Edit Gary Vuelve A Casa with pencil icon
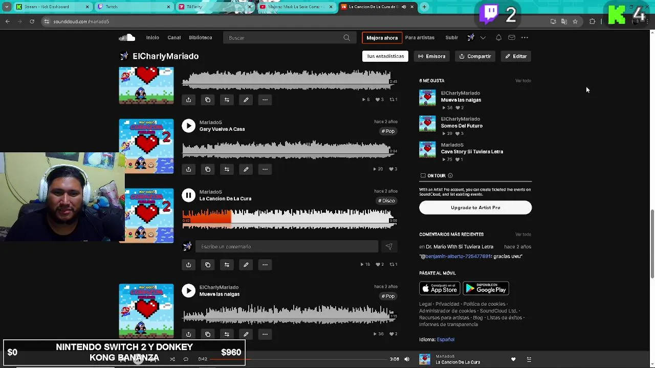 [246, 169]
